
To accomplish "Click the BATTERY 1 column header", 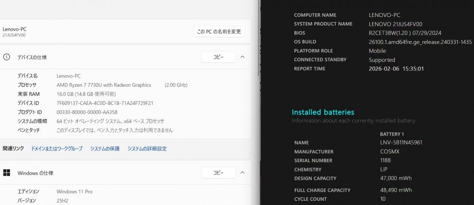I will click(392, 134).
